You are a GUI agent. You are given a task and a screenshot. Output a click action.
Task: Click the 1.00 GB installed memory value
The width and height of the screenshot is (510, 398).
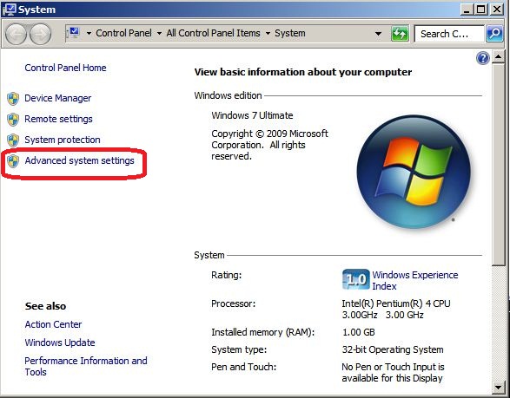[x=359, y=332]
